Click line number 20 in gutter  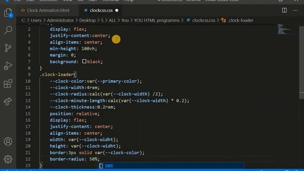pos(28,146)
